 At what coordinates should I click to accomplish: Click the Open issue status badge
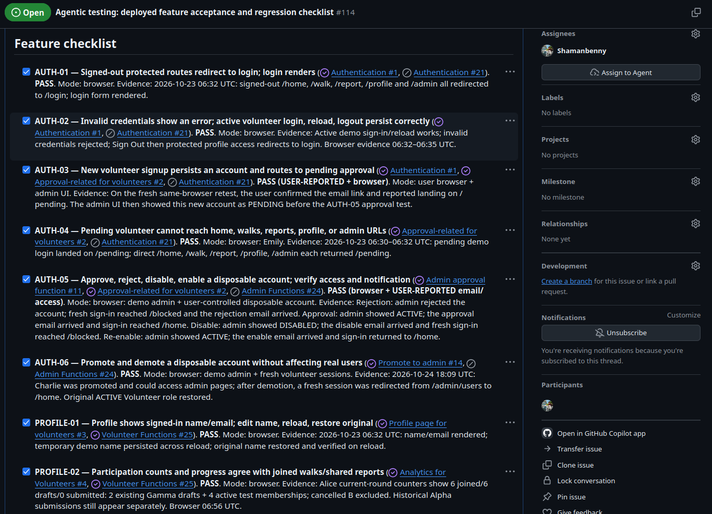(28, 13)
